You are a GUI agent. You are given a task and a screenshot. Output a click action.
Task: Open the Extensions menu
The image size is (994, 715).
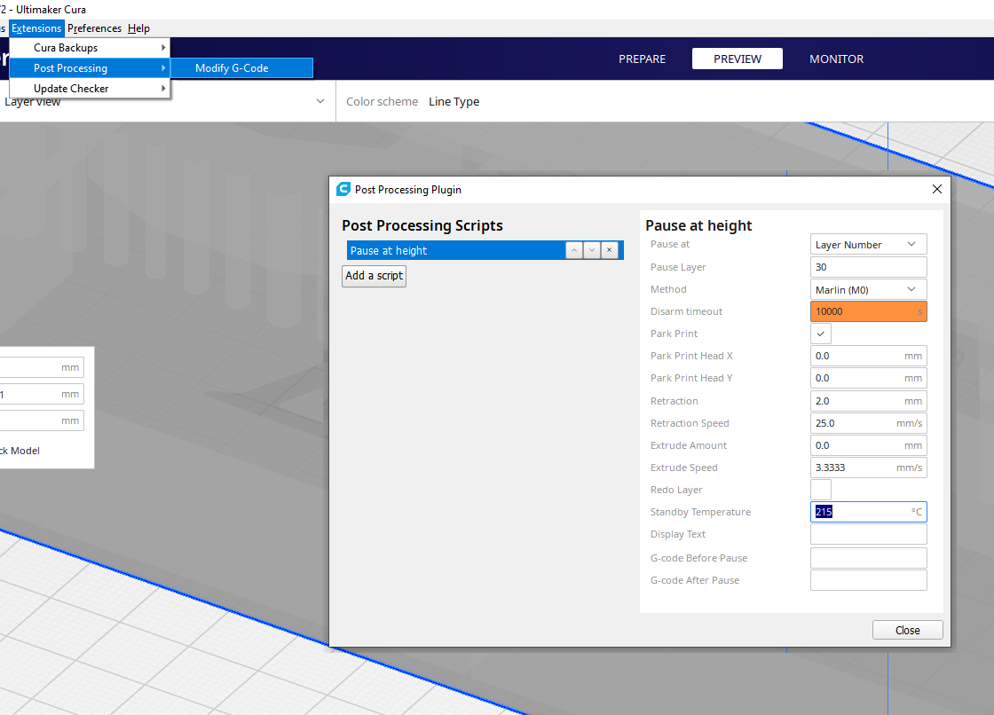click(x=36, y=28)
